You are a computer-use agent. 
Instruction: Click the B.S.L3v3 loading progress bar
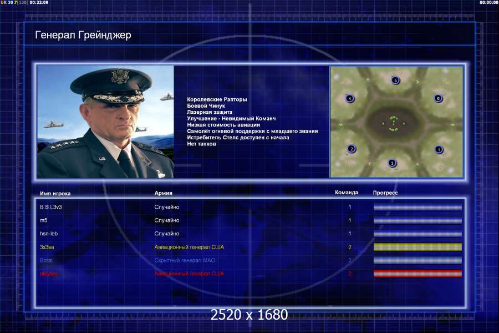(417, 207)
